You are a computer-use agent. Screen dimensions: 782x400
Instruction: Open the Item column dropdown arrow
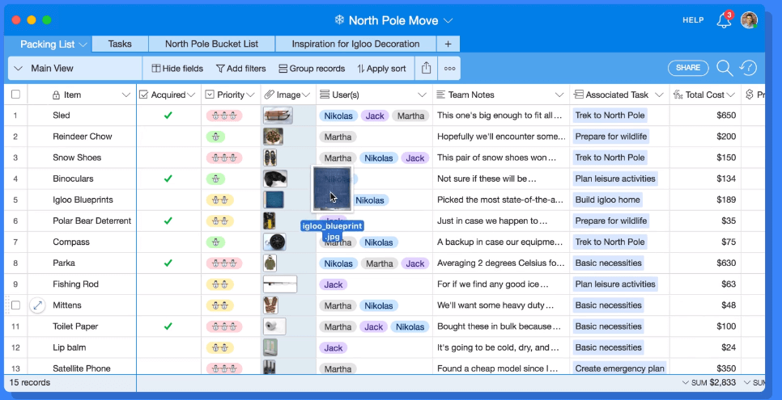126,95
